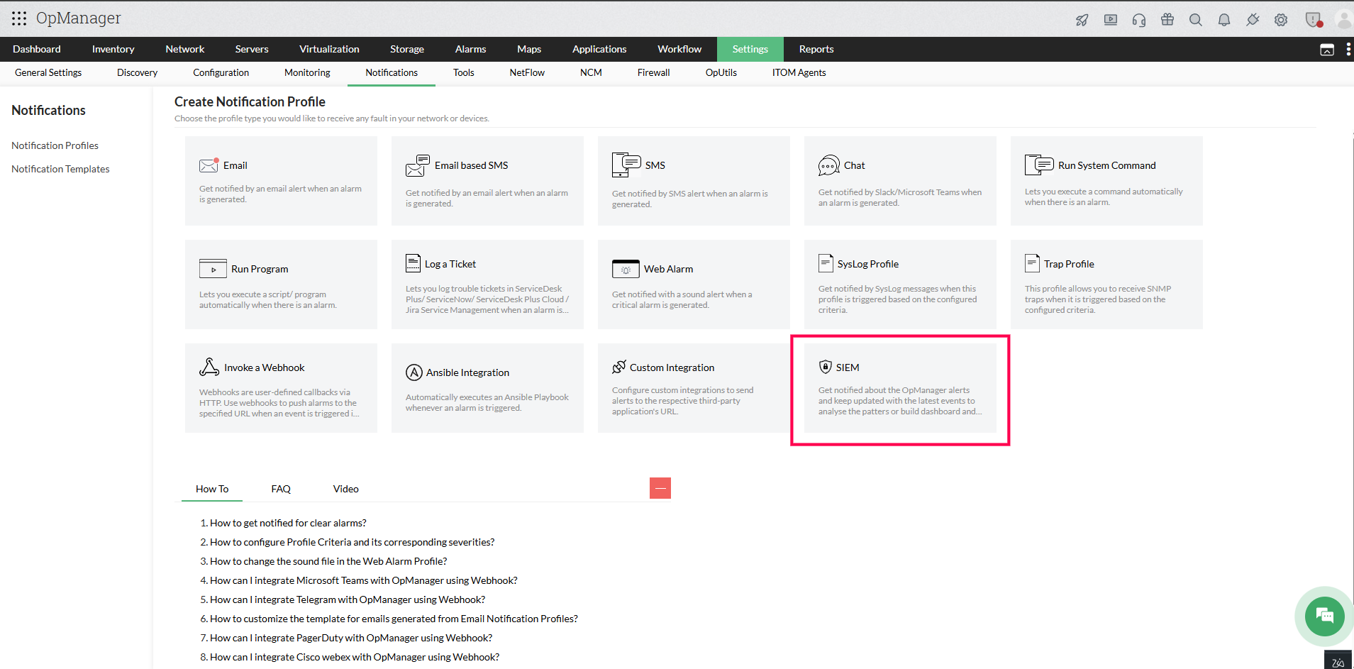Switch to the Monitoring tab
The height and width of the screenshot is (669, 1354).
[307, 72]
